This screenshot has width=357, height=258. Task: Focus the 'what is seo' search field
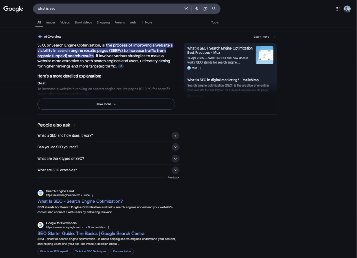click(x=109, y=9)
